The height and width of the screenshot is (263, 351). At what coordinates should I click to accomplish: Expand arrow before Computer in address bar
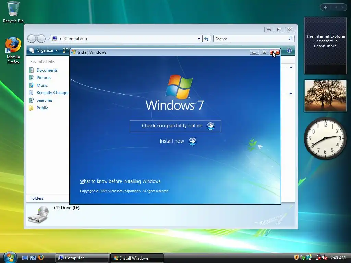point(60,39)
